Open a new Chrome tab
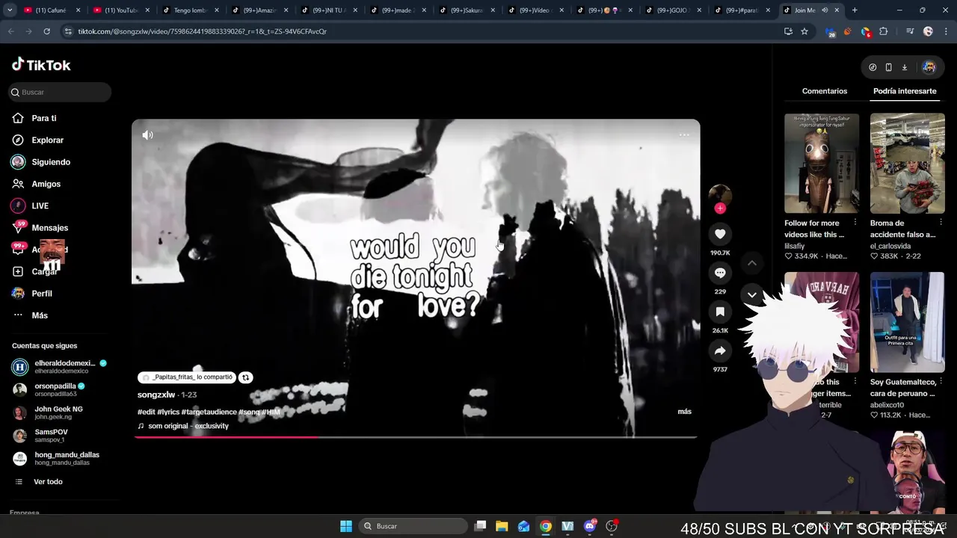The image size is (957, 538). pos(855,10)
